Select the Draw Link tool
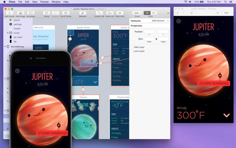This screenshot has width=236, height=148. pyautogui.click(x=110, y=13)
